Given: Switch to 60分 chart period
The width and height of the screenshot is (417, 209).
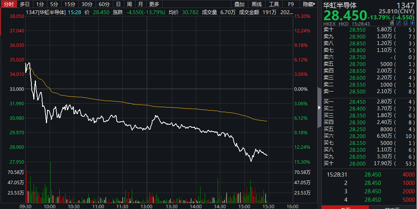Looking at the screenshot, I should 104,4.
